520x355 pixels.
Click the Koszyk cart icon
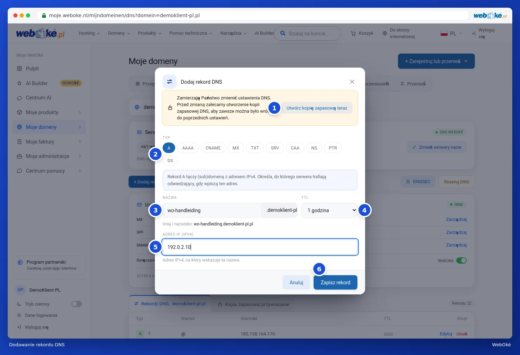[353, 33]
